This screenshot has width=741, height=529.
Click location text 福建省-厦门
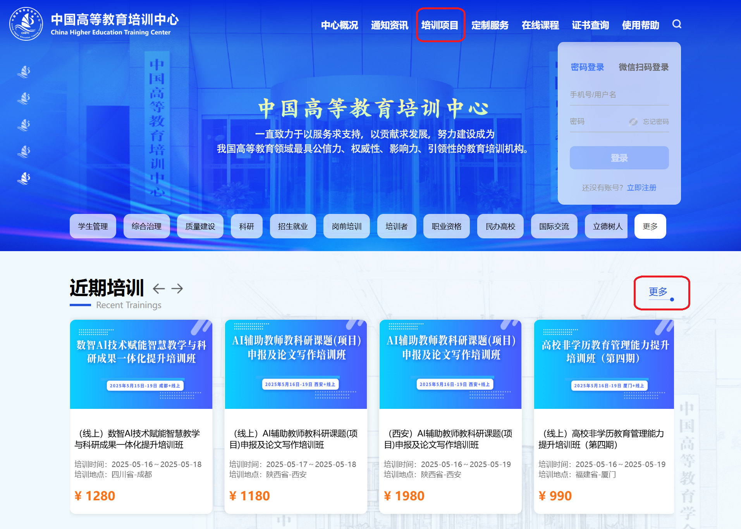(x=596, y=474)
